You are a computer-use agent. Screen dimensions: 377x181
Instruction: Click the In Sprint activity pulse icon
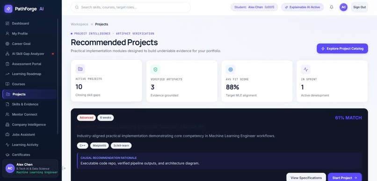(x=305, y=70)
